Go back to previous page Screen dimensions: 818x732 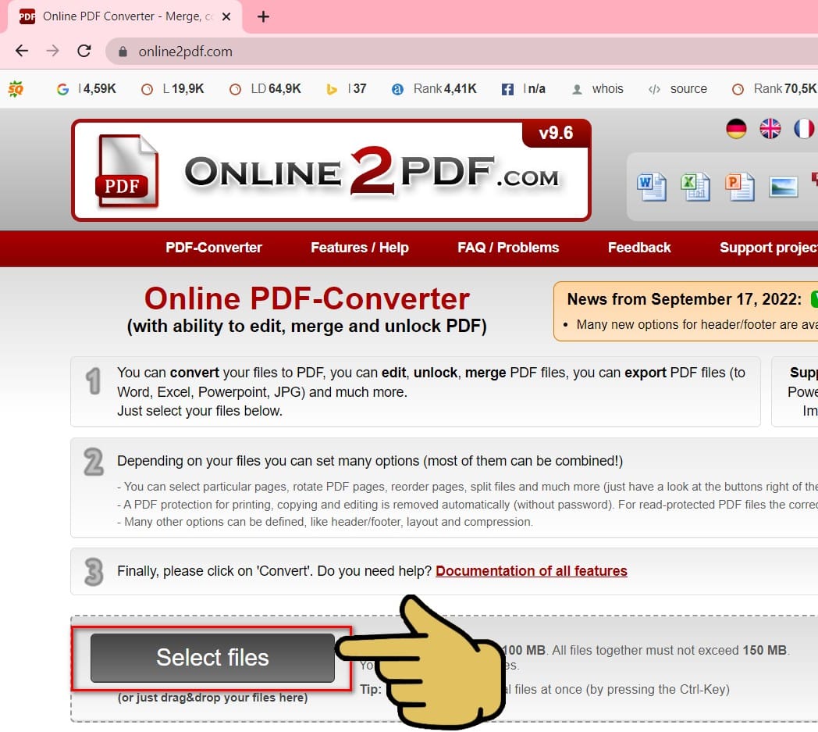click(x=22, y=51)
